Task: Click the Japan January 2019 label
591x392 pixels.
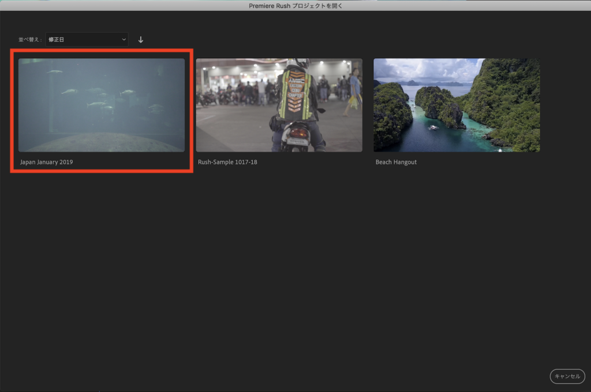Action: 46,162
